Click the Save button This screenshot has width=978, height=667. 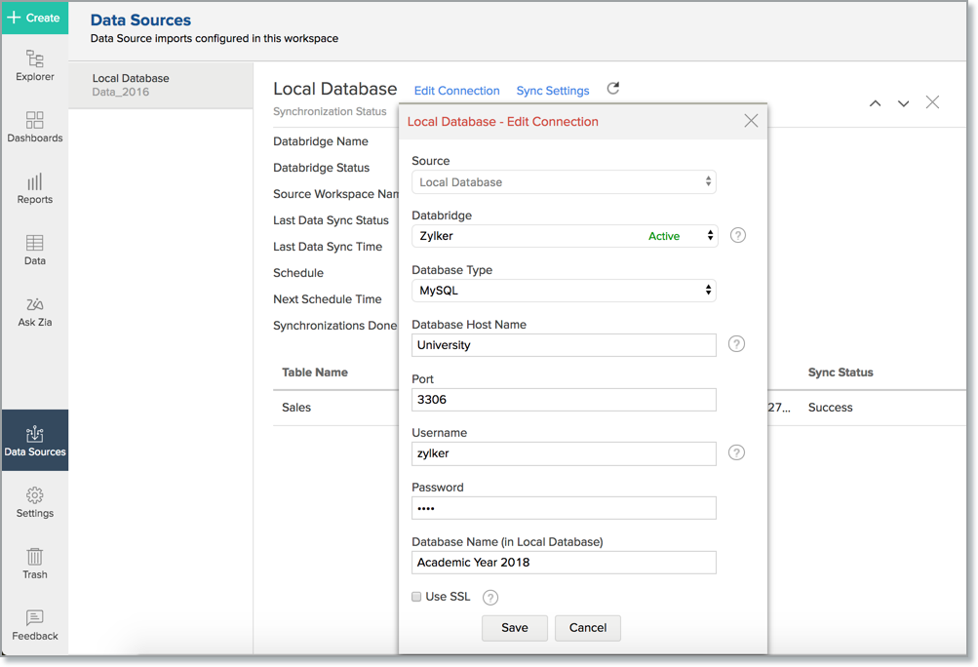514,628
